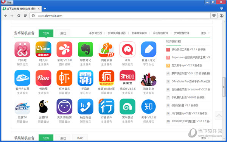Switch to 游戏 tab in 苹果装机必备
227x142 pixels.
point(63,138)
